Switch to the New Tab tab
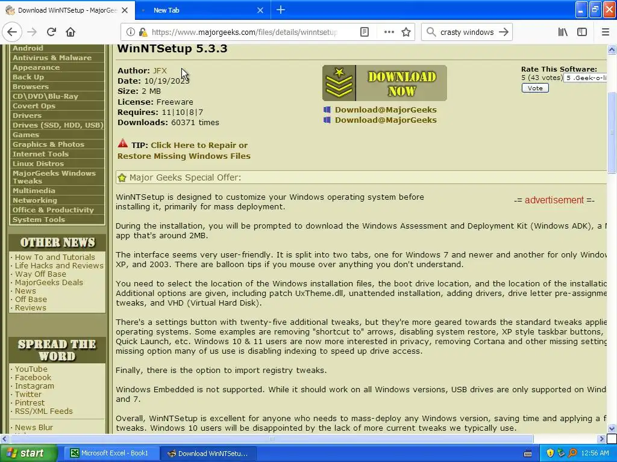 (203, 10)
